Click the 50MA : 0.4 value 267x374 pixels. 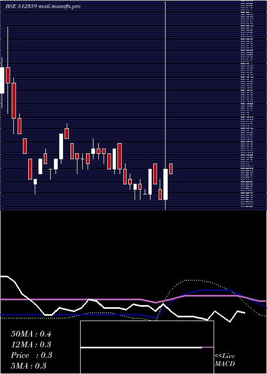tap(31, 334)
